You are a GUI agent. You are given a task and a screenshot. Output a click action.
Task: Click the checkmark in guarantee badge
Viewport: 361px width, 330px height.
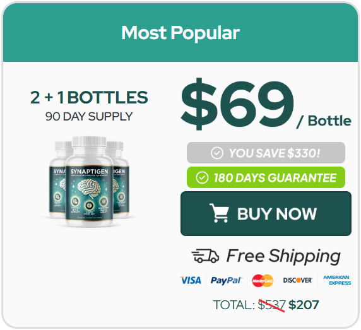202,177
